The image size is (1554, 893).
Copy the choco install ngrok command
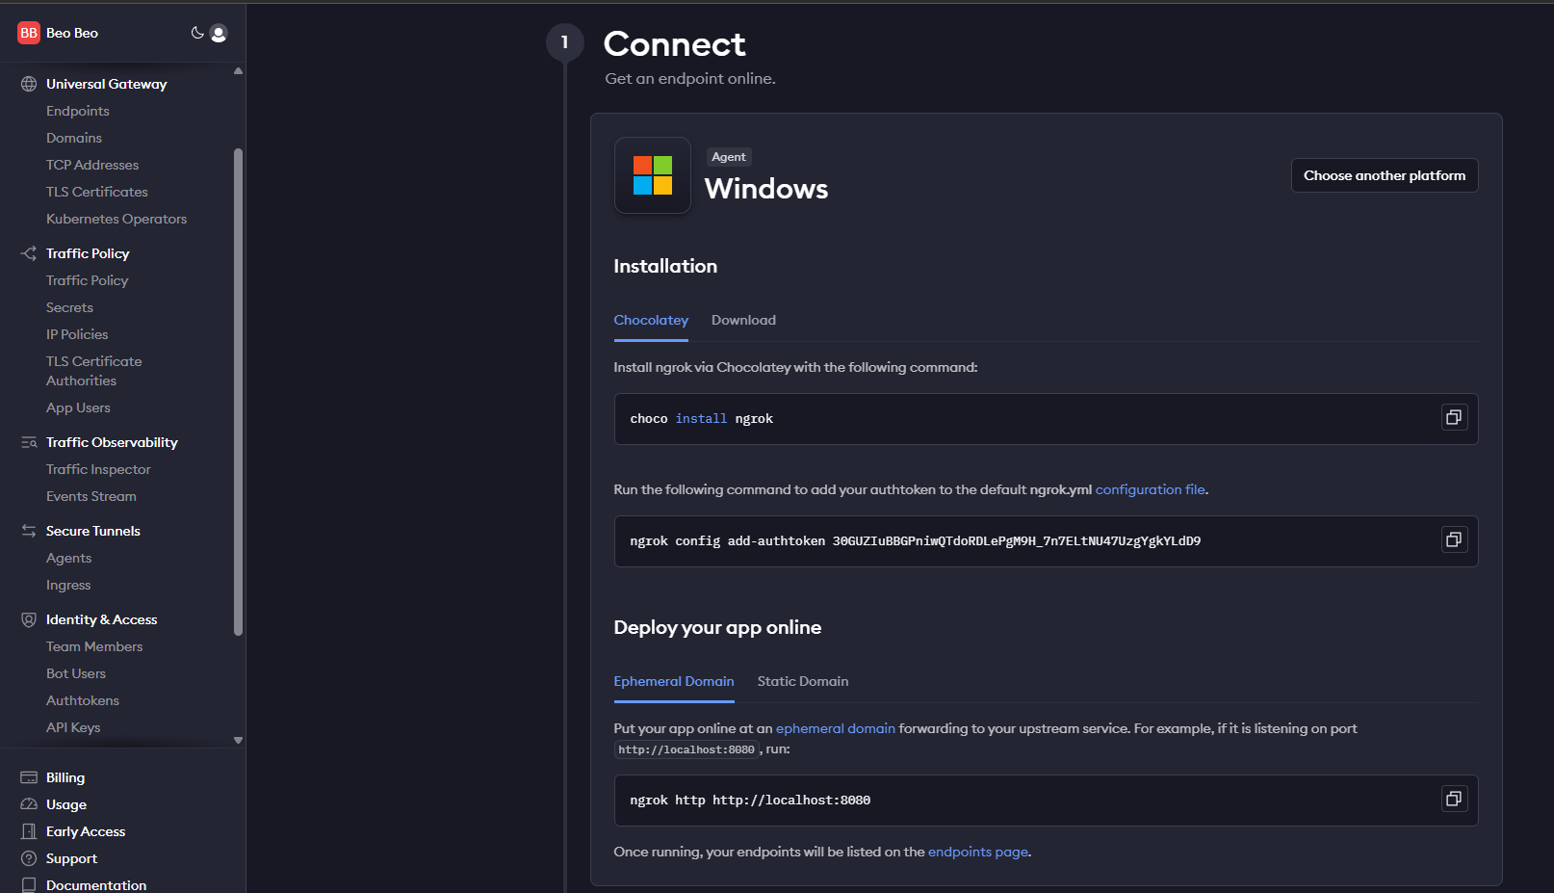(1454, 418)
